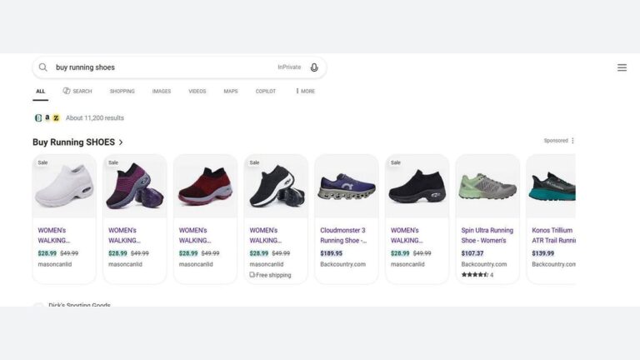Open Konos Trillium ATR Trail link
640x360 pixels.
click(x=553, y=236)
